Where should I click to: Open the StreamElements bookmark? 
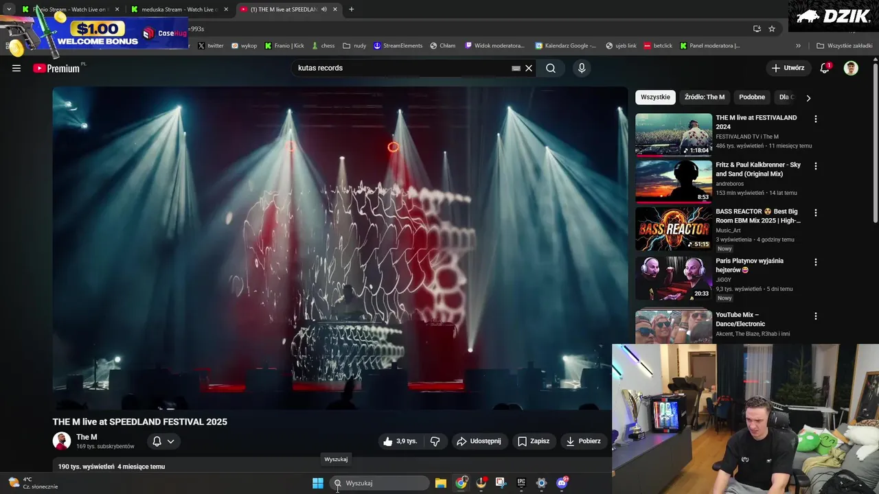[x=398, y=46]
